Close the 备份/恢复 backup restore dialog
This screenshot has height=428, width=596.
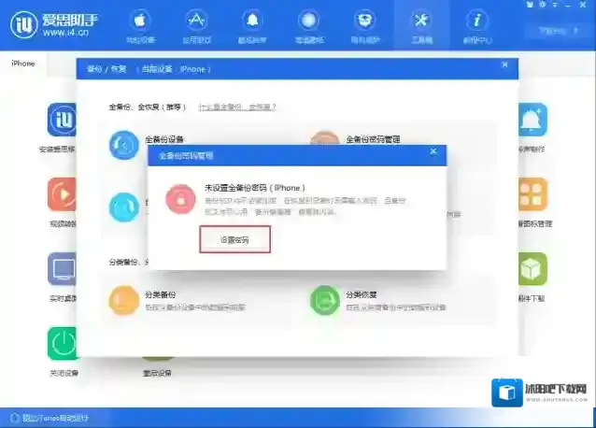504,64
